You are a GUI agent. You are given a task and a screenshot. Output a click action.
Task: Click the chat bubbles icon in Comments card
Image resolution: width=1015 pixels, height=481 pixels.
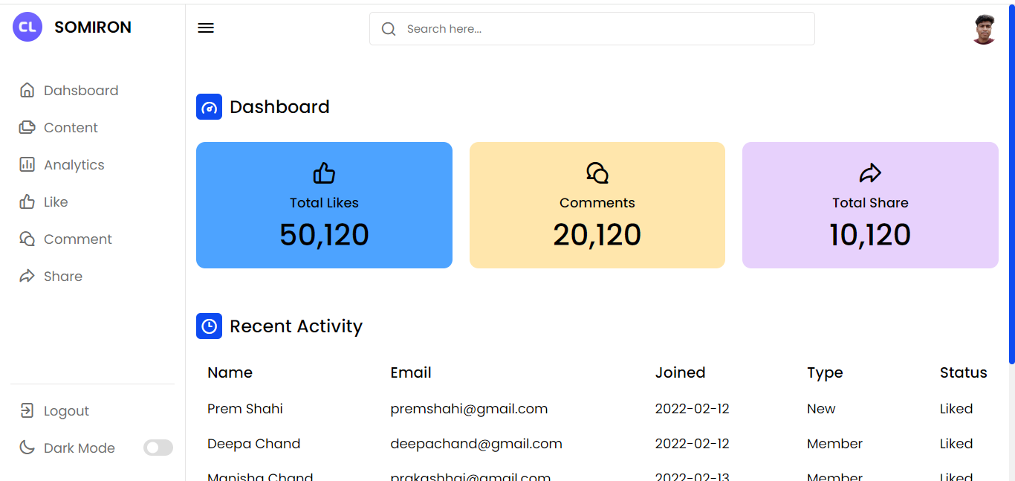click(597, 173)
